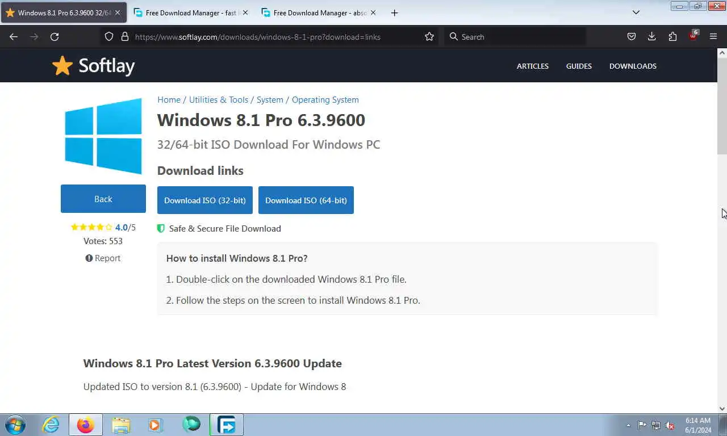
Task: Click the Report exclamation link
Action: pyautogui.click(x=103, y=258)
